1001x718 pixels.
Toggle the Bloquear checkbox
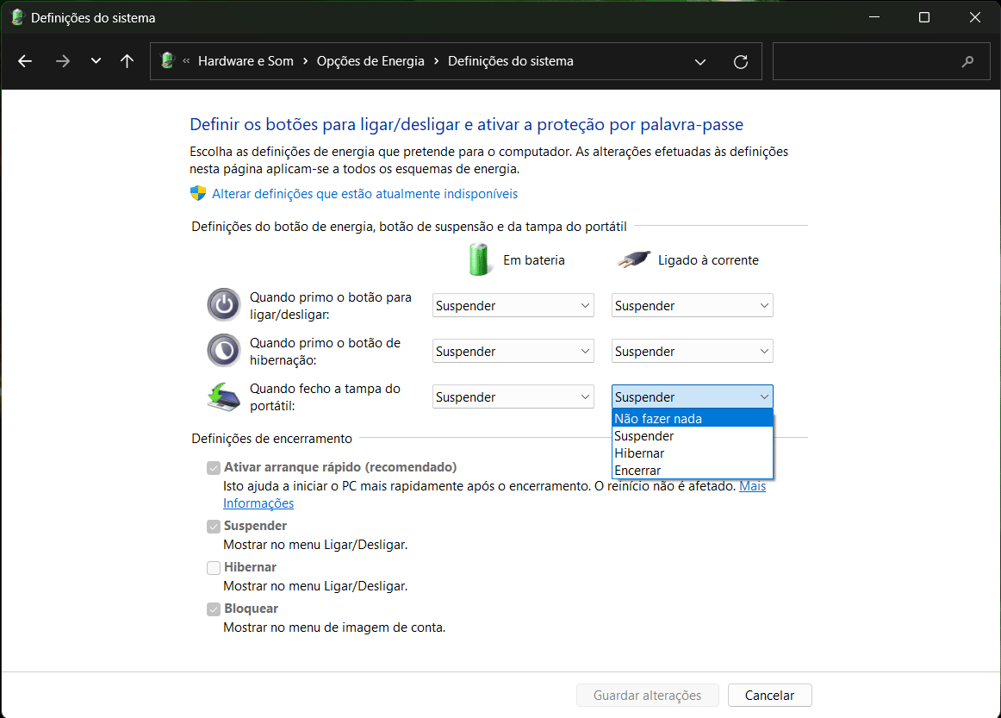214,609
